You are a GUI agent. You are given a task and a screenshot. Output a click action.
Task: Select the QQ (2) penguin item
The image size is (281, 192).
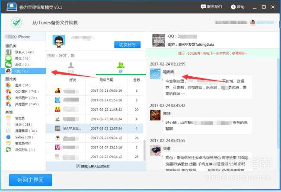[x=23, y=71]
